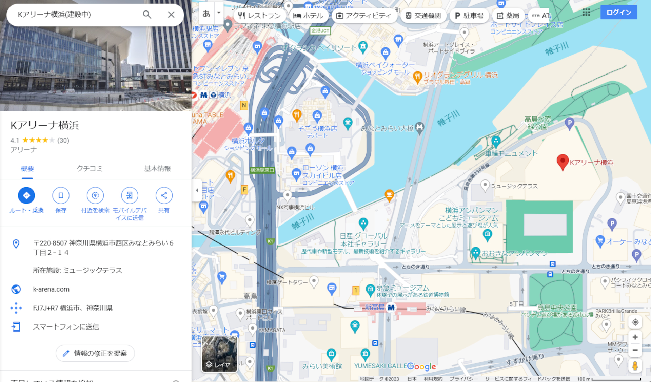Image resolution: width=651 pixels, height=382 pixels.
Task: Enable the レストラン filter chip
Action: click(x=260, y=15)
